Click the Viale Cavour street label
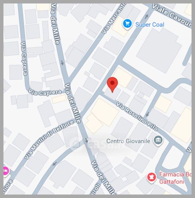 [x=172, y=15]
